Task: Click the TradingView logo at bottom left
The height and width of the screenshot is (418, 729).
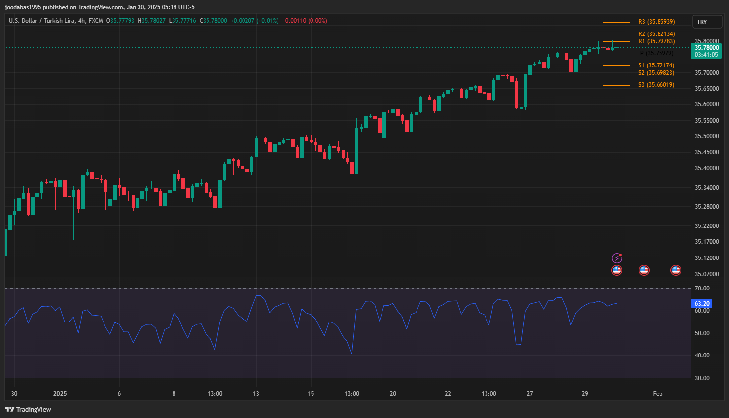Action: 28,409
